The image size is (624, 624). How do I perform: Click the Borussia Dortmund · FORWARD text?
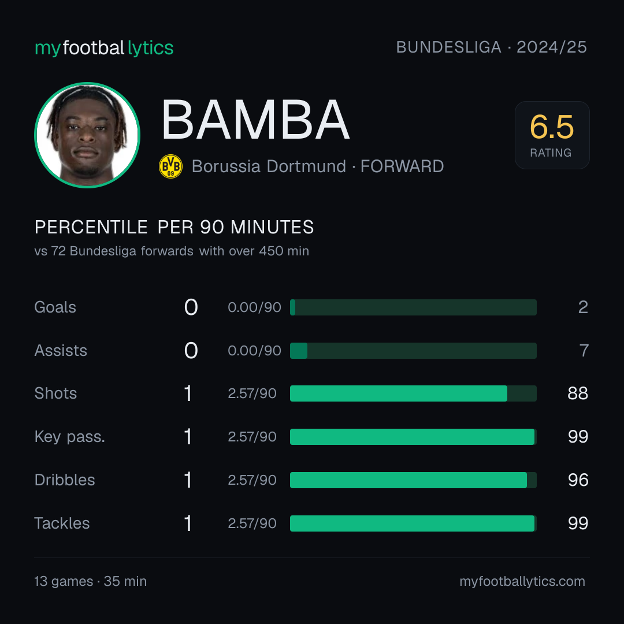click(x=318, y=166)
